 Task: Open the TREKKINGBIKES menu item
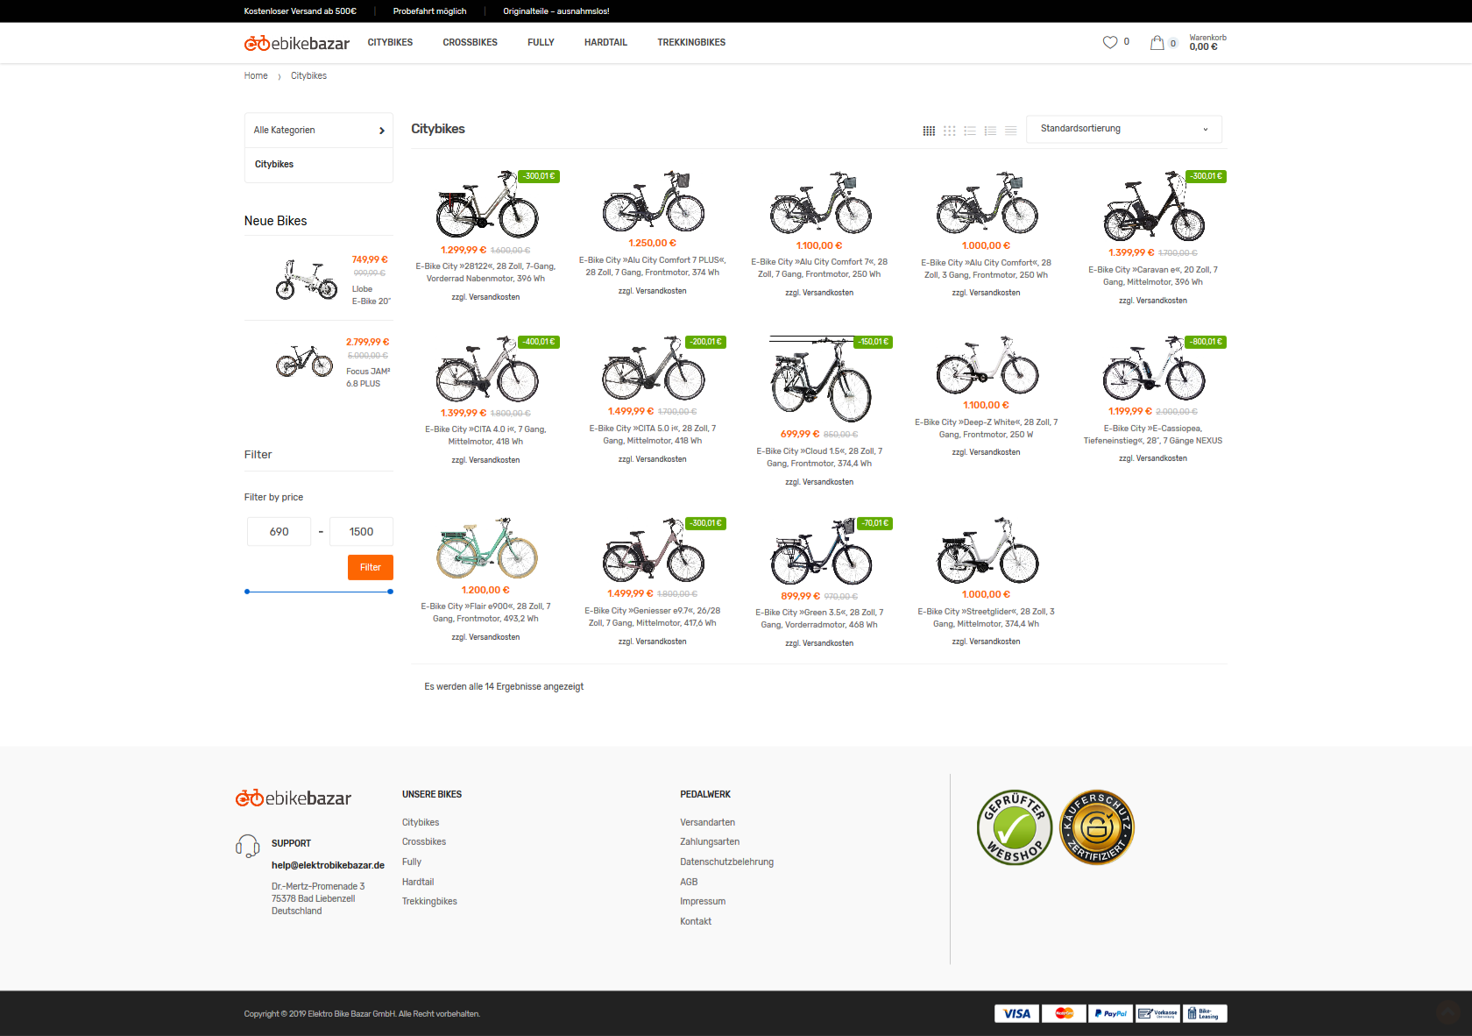pos(691,42)
